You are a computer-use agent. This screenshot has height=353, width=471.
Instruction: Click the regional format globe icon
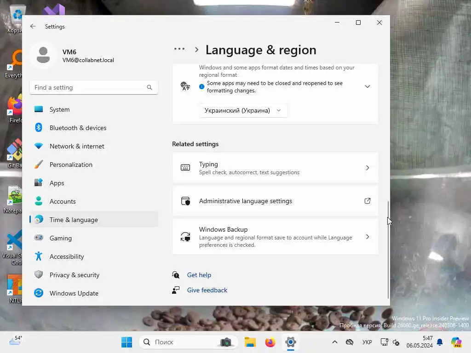click(x=185, y=86)
